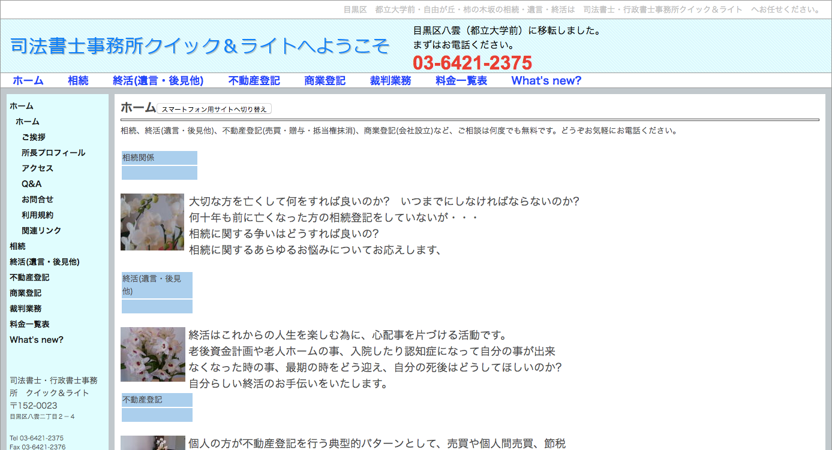The image size is (832, 450).
Task: Open 不動産登記 from the top navigation bar
Action: [254, 80]
